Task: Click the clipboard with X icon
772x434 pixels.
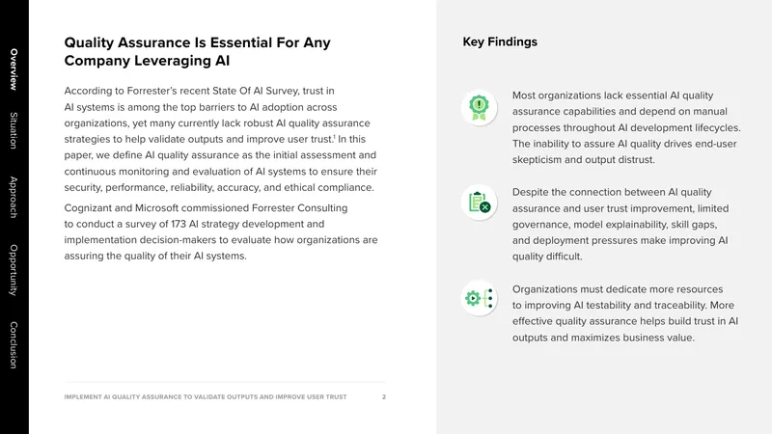Action: tap(479, 203)
